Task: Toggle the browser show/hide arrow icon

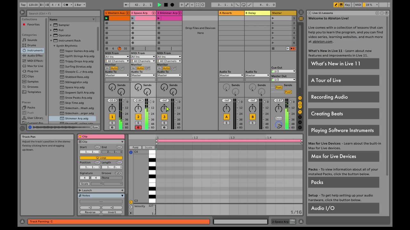Action: [22, 12]
